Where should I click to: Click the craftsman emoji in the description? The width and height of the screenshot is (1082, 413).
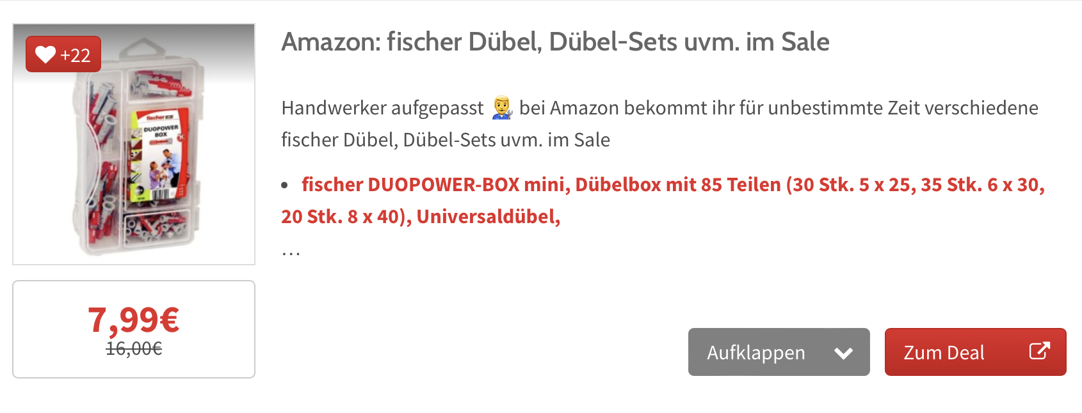pyautogui.click(x=502, y=108)
